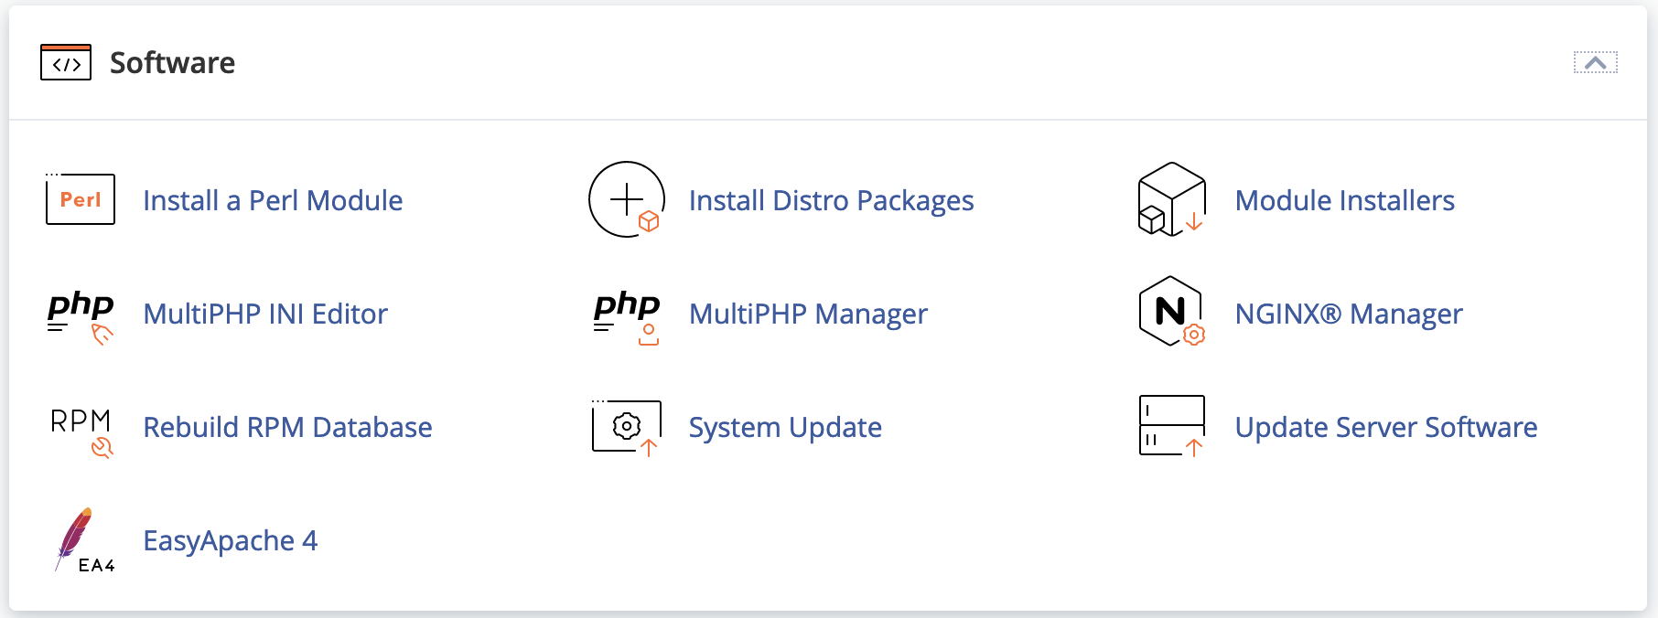Click the Perl module icon

(81, 199)
